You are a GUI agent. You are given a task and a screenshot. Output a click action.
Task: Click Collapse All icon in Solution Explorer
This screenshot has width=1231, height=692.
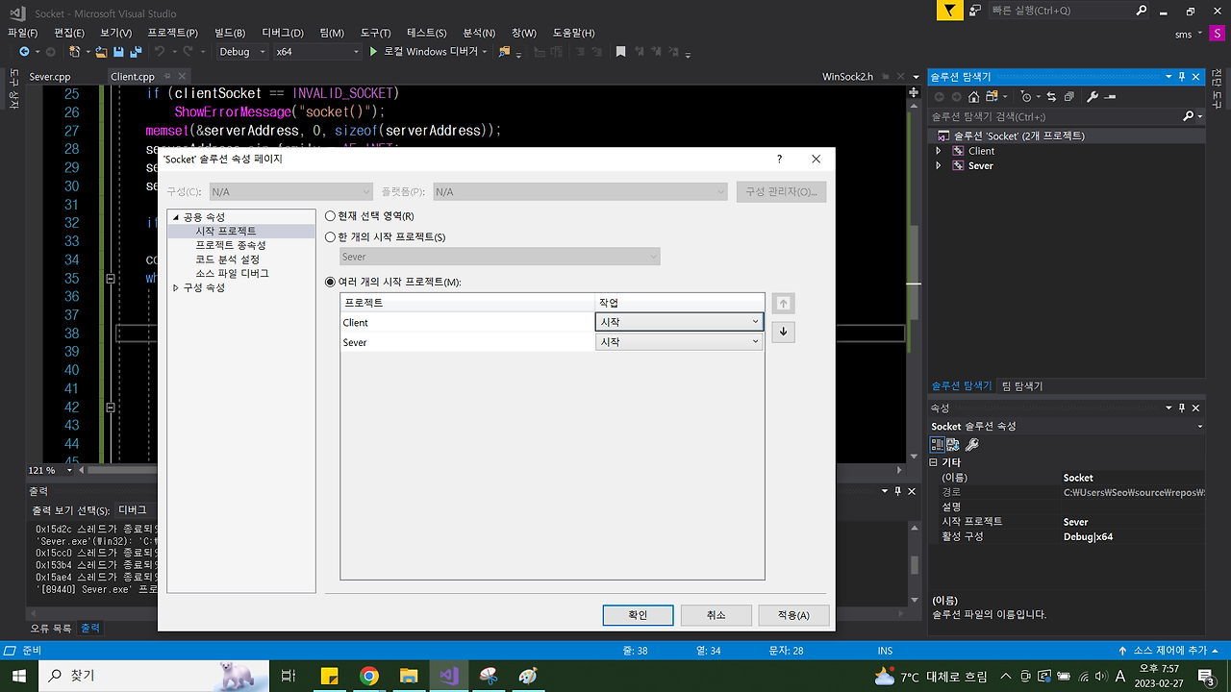pyautogui.click(x=1068, y=96)
